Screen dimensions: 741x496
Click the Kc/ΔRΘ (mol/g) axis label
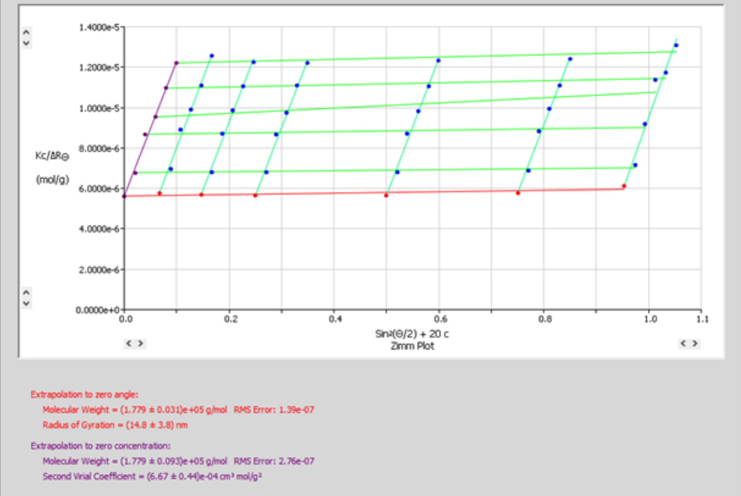point(54,163)
